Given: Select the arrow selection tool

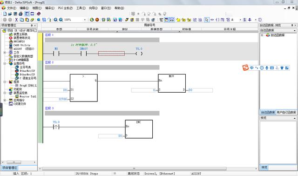Looking at the screenshot, I should click(207, 20).
